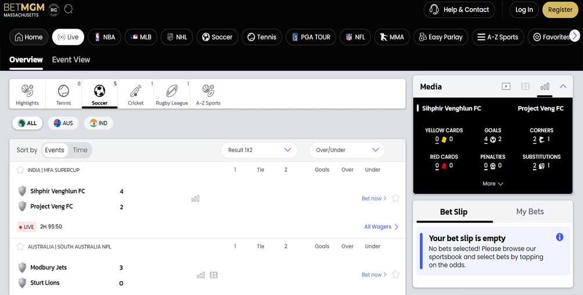Select the Rugby League sport tile
The width and height of the screenshot is (583, 295).
[x=172, y=94]
